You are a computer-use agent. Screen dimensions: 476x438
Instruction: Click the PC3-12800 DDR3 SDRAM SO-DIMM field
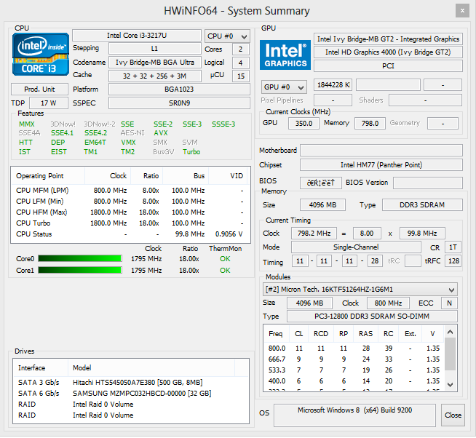point(372,316)
